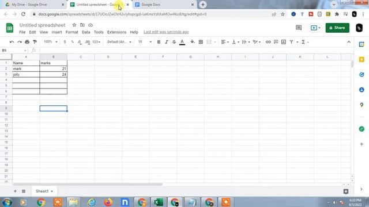Open the All sheets list
The width and height of the screenshot is (369, 207).
click(24, 191)
